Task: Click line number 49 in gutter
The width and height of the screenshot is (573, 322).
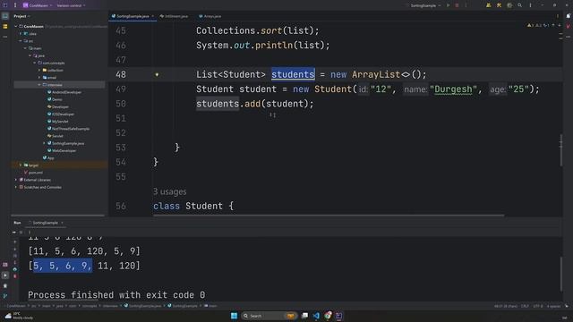Action: (121, 89)
